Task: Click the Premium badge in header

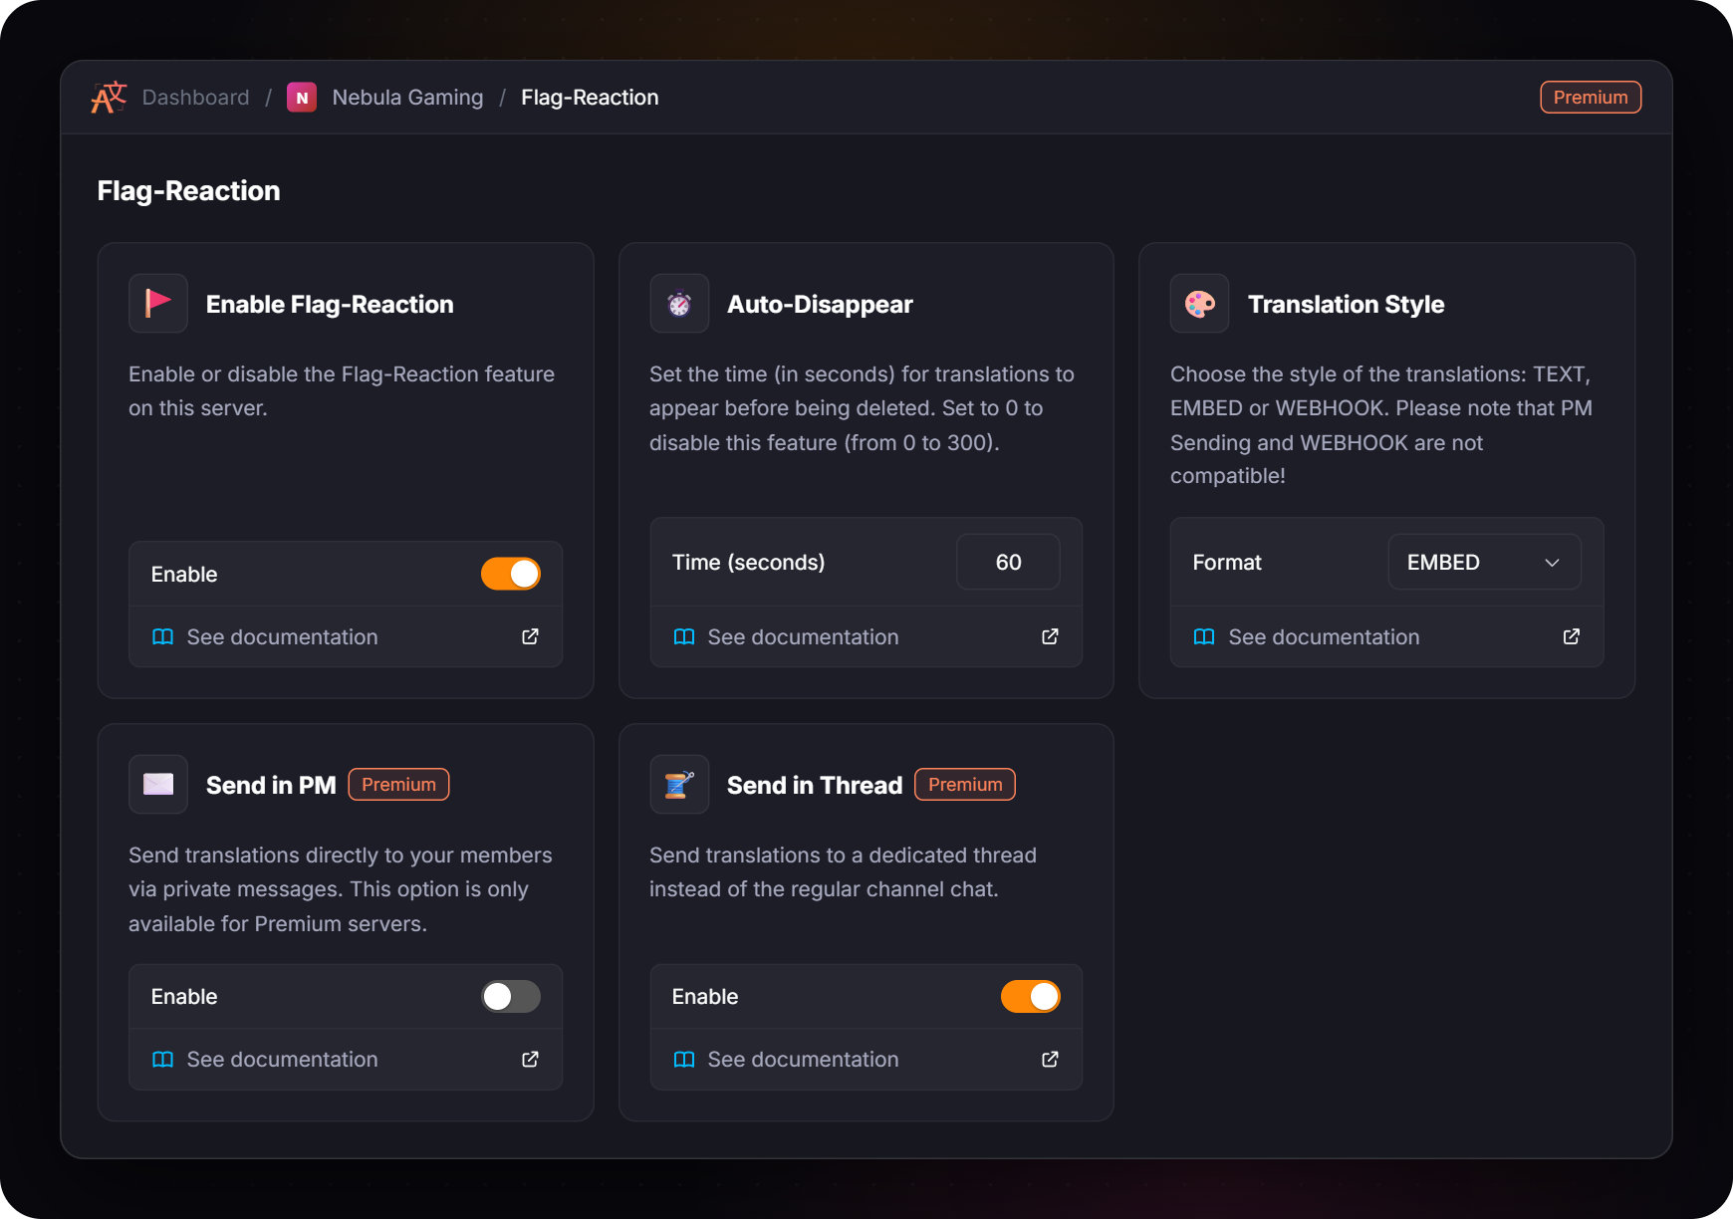Action: point(1591,97)
